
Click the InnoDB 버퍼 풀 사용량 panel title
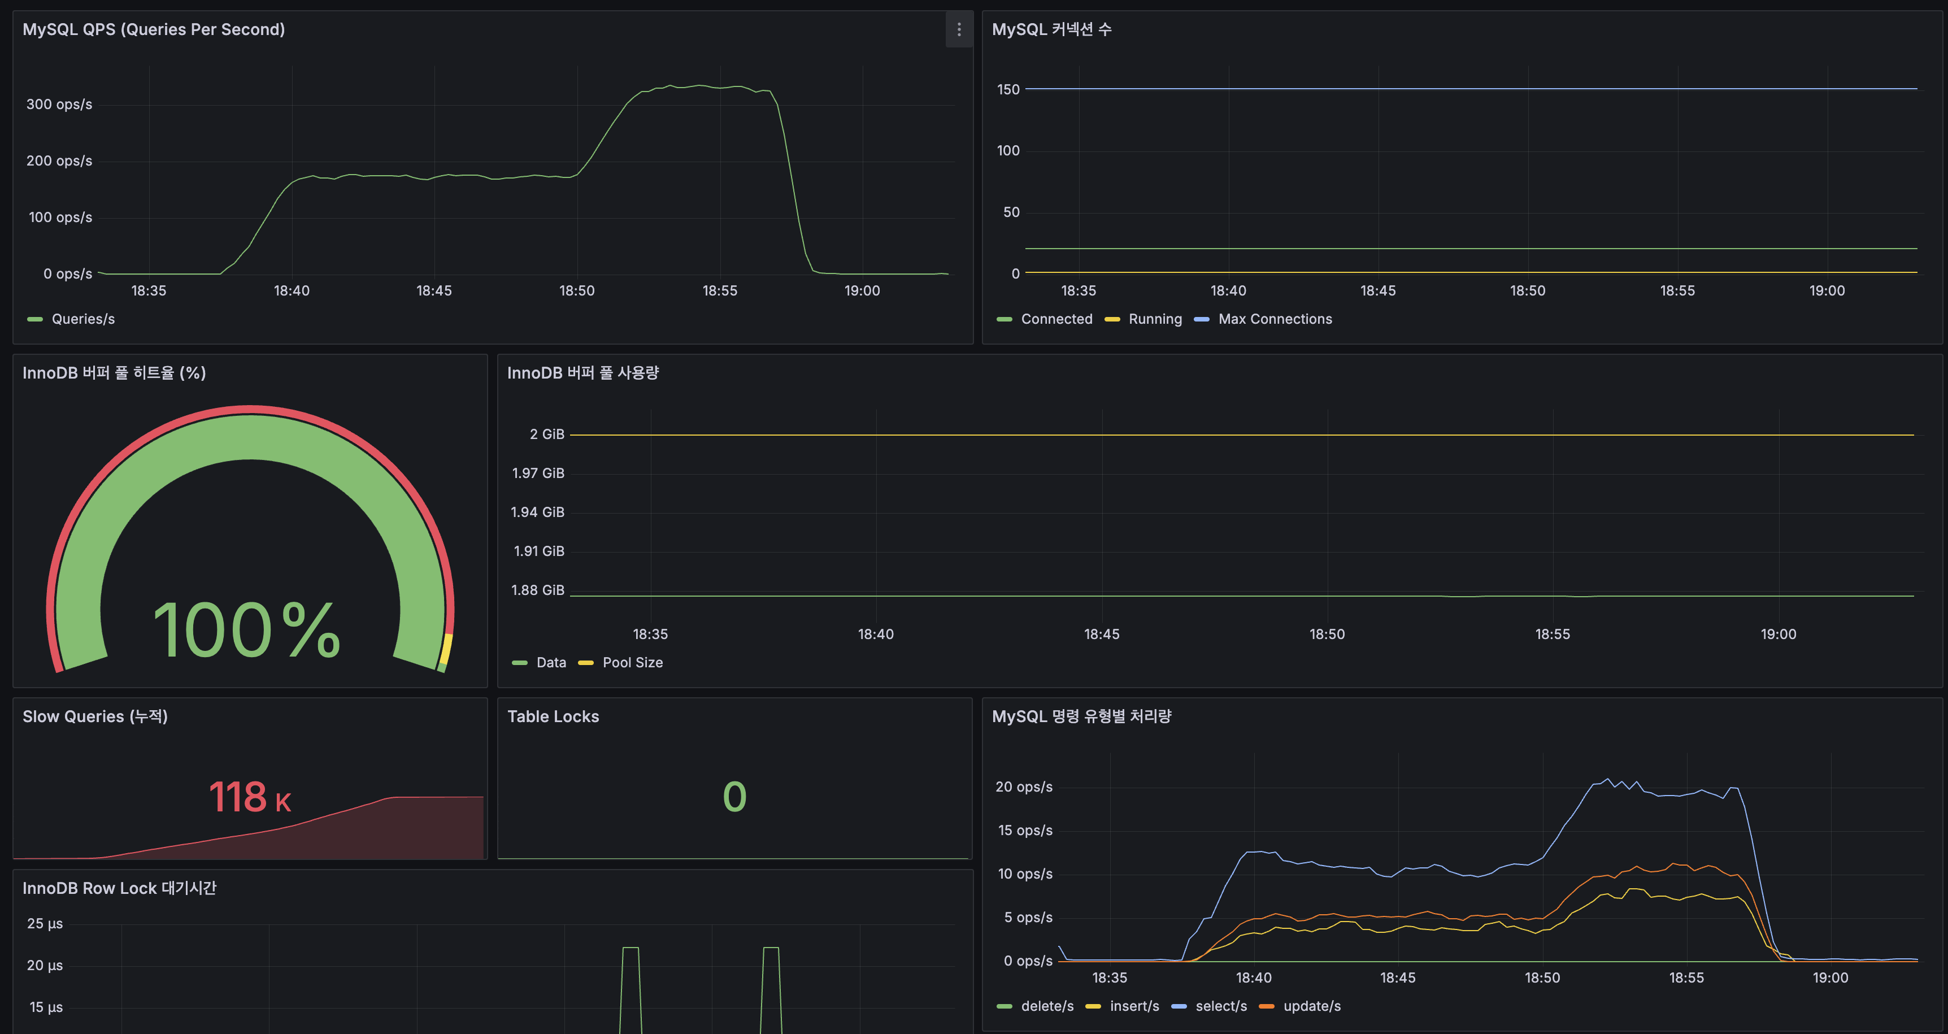pos(583,372)
